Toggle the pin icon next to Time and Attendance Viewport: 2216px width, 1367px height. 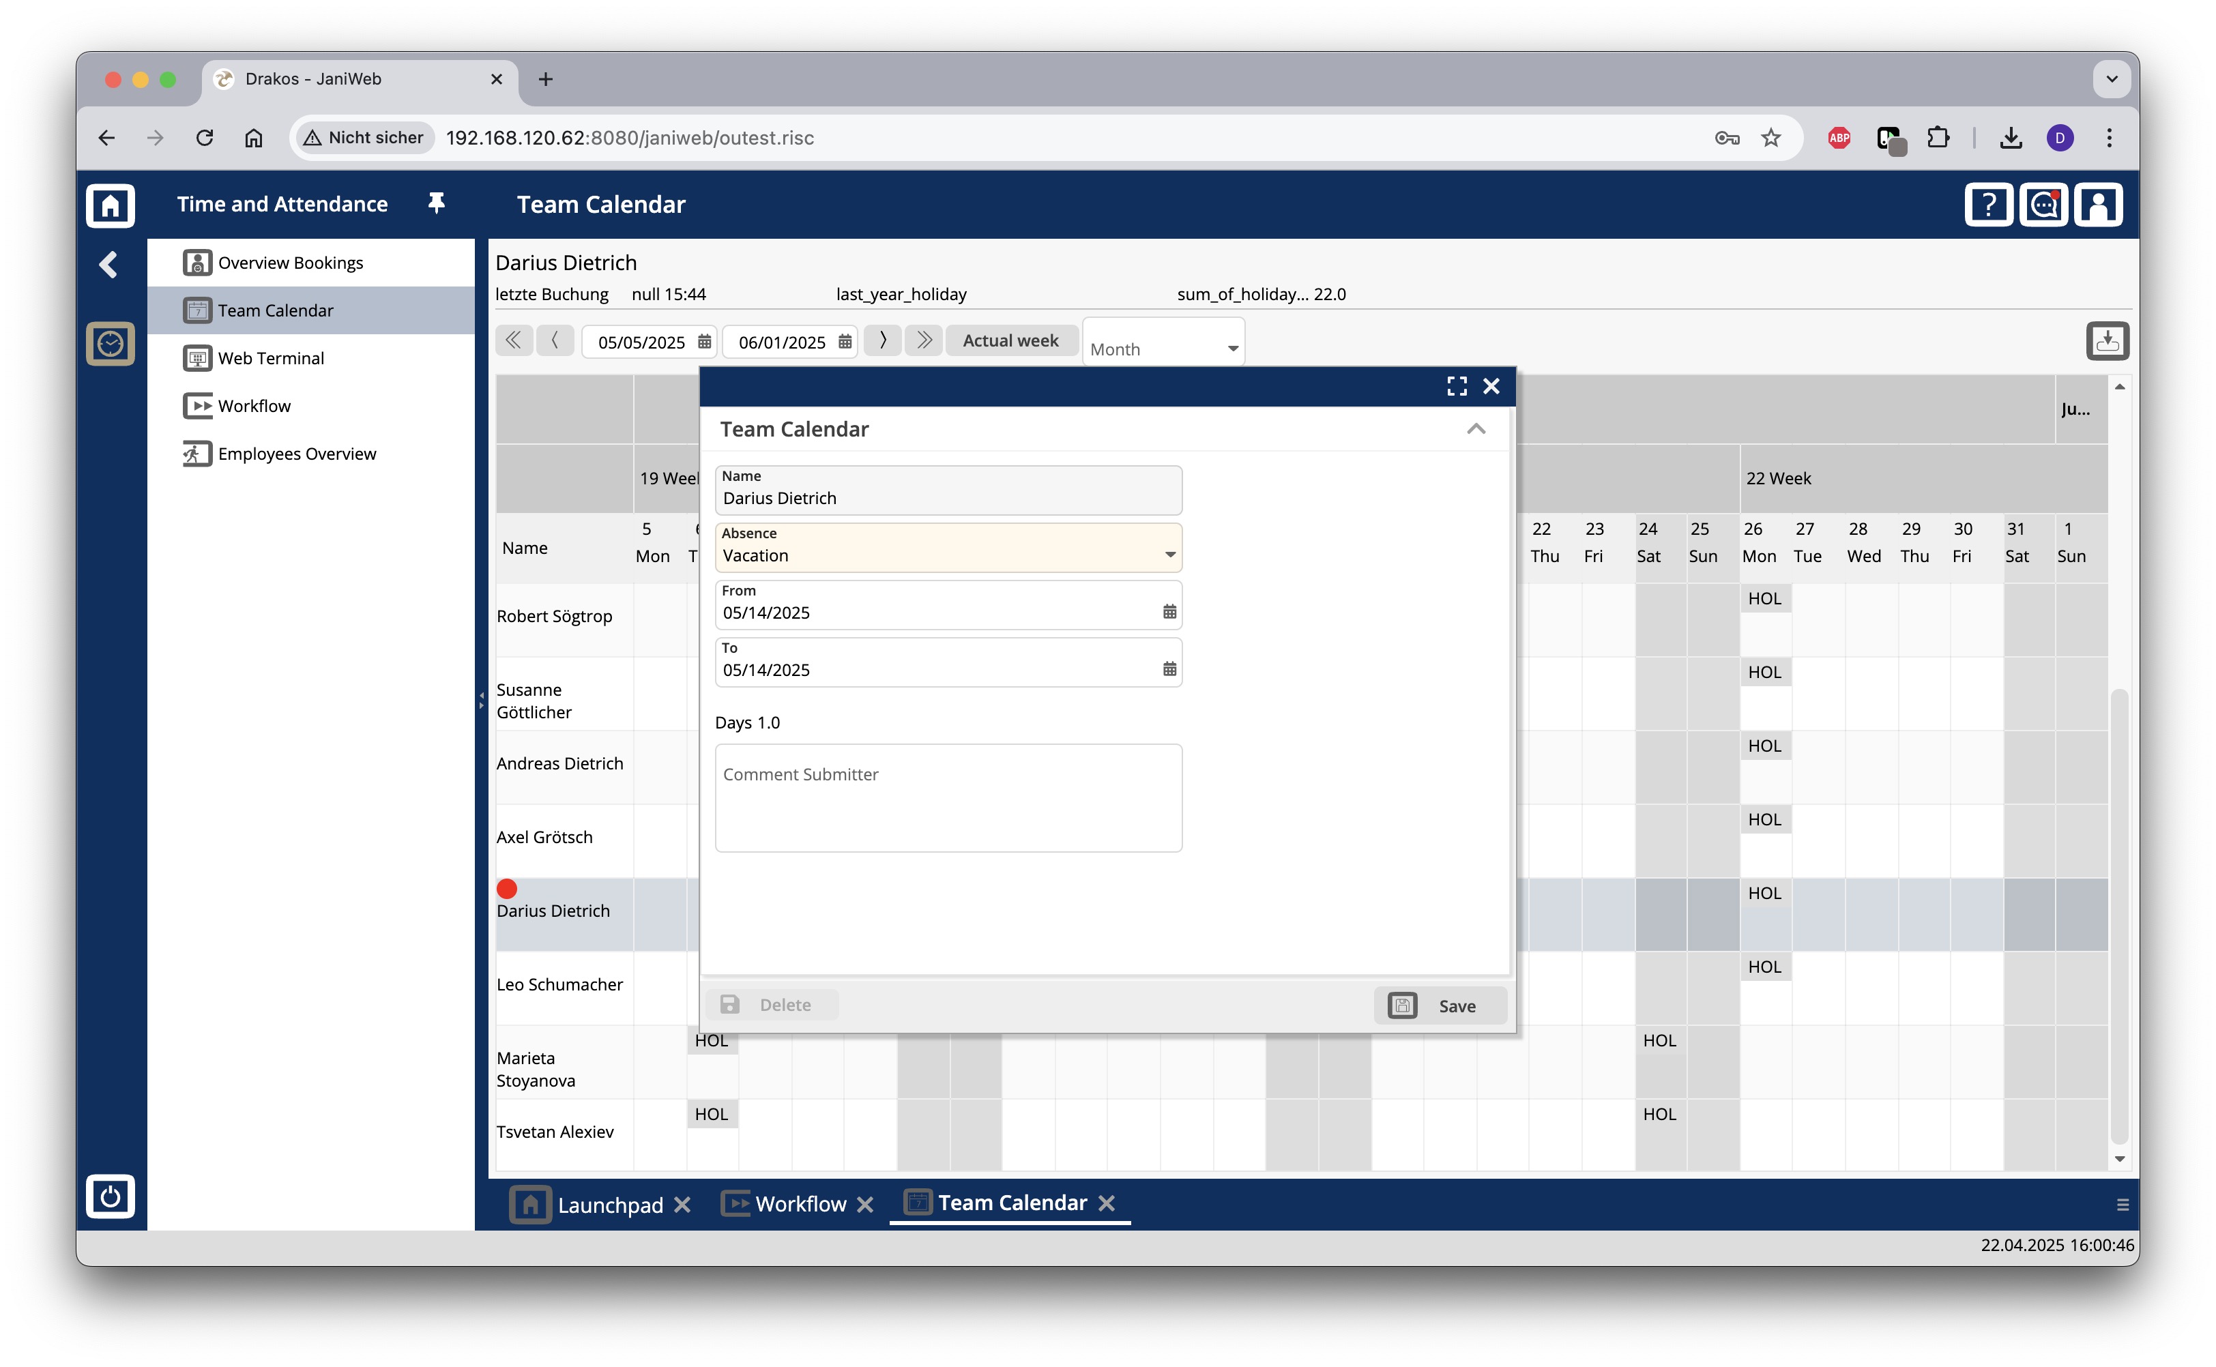pyautogui.click(x=437, y=203)
